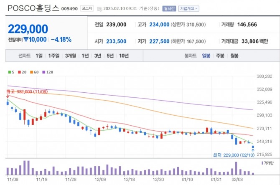Switch to the 3개월 chart period
Image resolution: width=280 pixels, height=185 pixels.
pyautogui.click(x=70, y=56)
